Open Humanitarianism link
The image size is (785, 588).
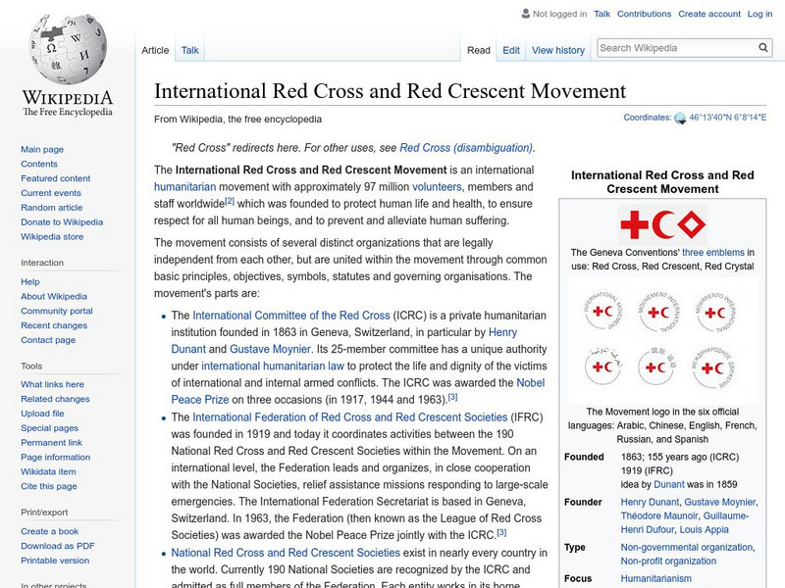click(x=655, y=578)
